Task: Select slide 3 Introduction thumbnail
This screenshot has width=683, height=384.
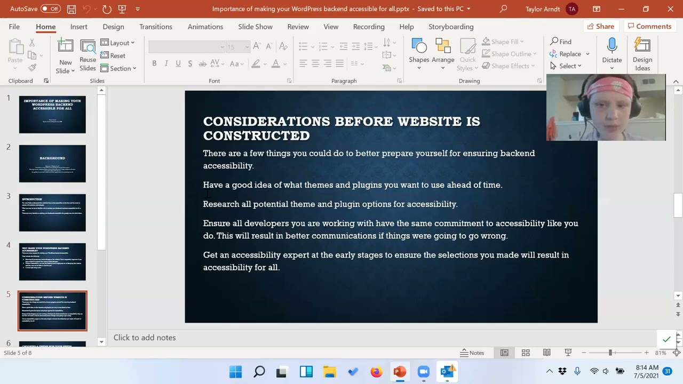Action: [x=52, y=213]
